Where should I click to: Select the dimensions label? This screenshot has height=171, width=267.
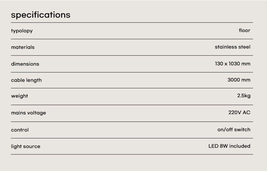[25, 64]
